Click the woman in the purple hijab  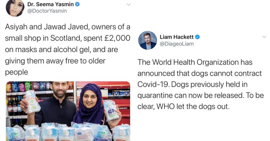(x=90, y=104)
